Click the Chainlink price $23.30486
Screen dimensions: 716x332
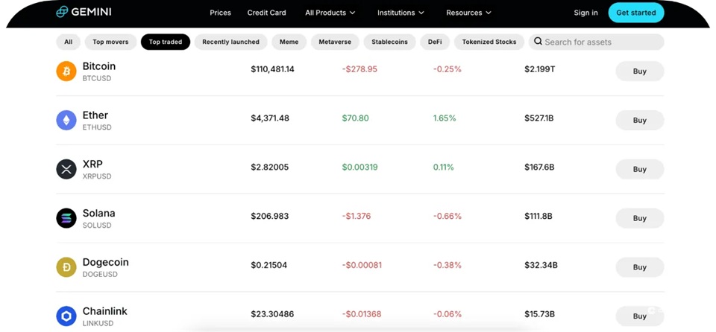click(x=272, y=314)
